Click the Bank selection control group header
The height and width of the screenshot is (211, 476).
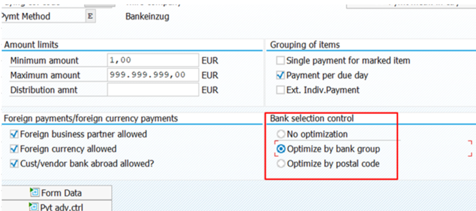[x=312, y=119]
